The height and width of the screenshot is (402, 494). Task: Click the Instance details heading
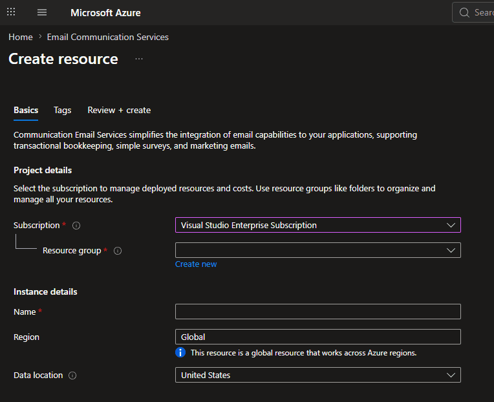click(45, 292)
